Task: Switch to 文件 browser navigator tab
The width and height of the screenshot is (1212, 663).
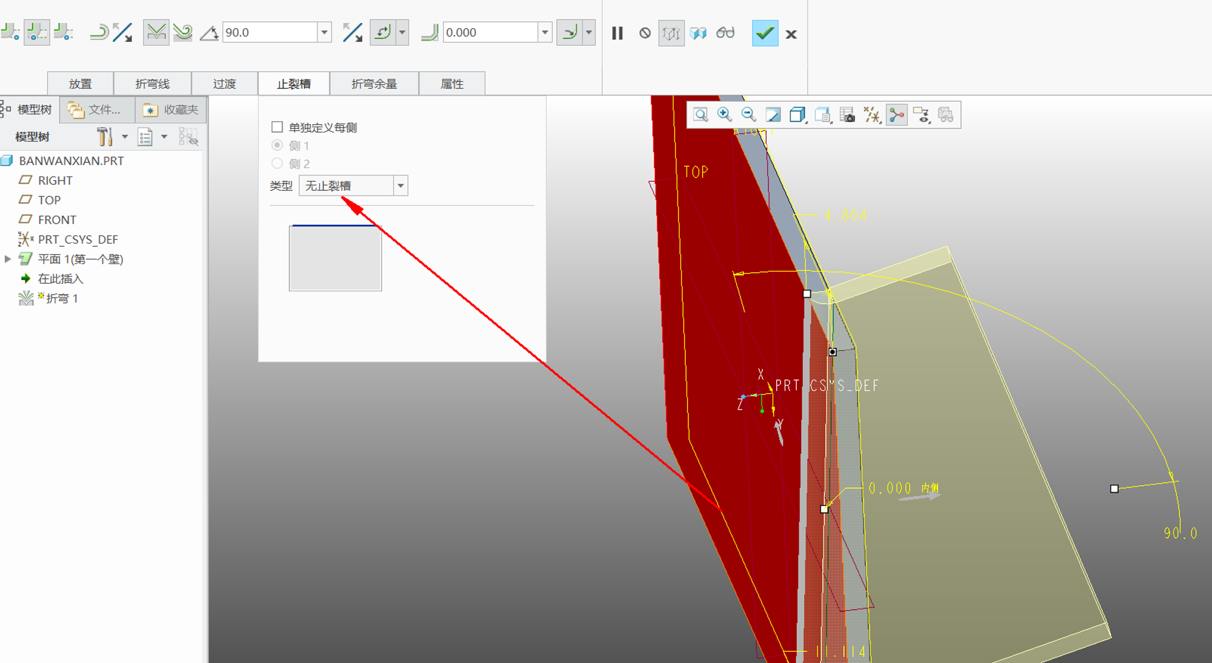Action: coord(97,110)
